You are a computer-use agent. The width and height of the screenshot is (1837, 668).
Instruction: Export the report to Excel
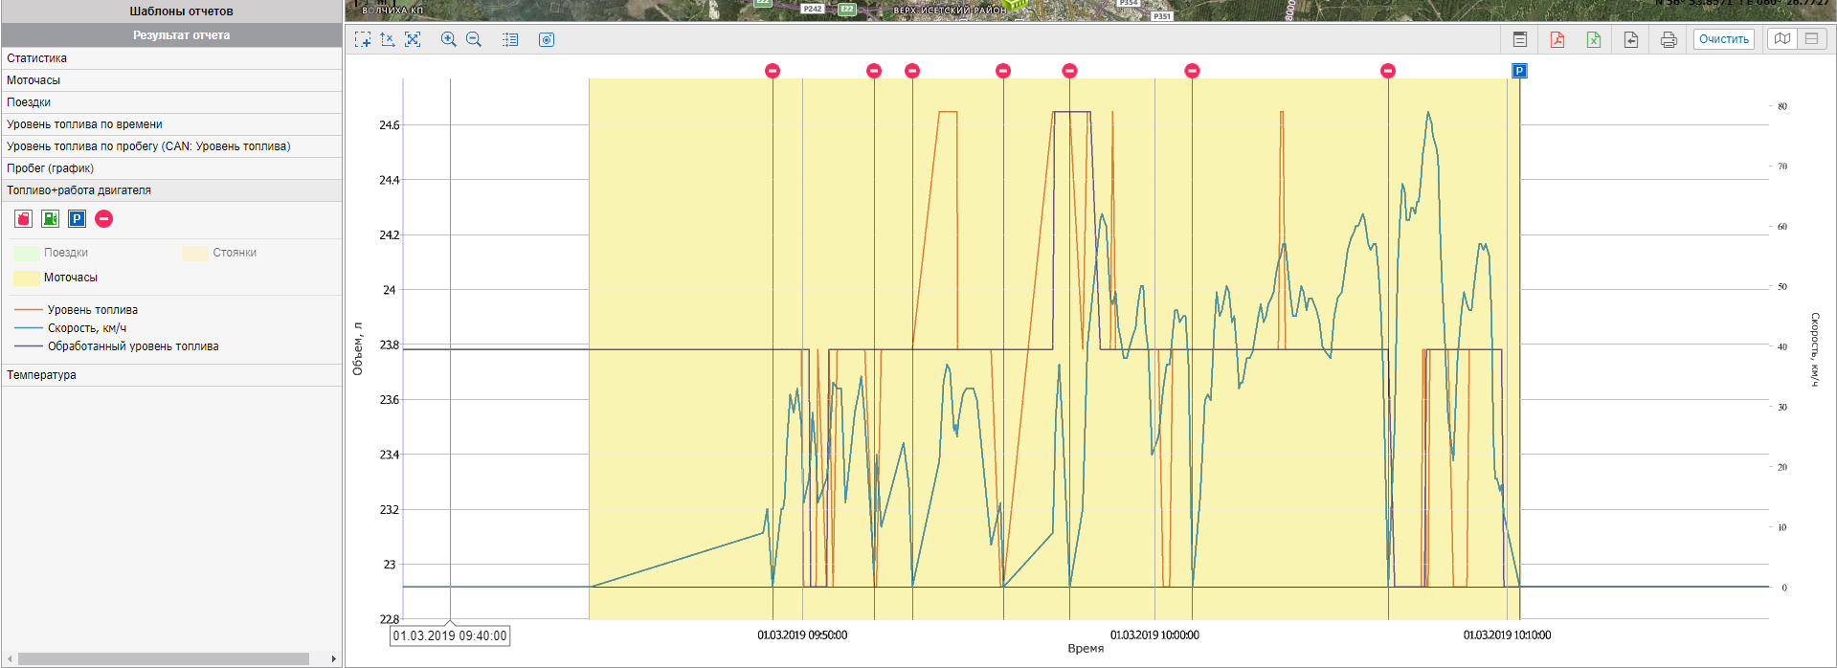(x=1594, y=39)
